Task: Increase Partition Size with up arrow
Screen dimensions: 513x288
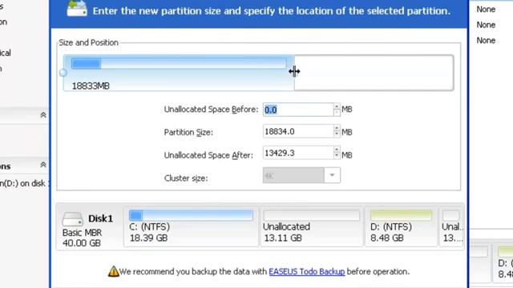Action: 337,128
